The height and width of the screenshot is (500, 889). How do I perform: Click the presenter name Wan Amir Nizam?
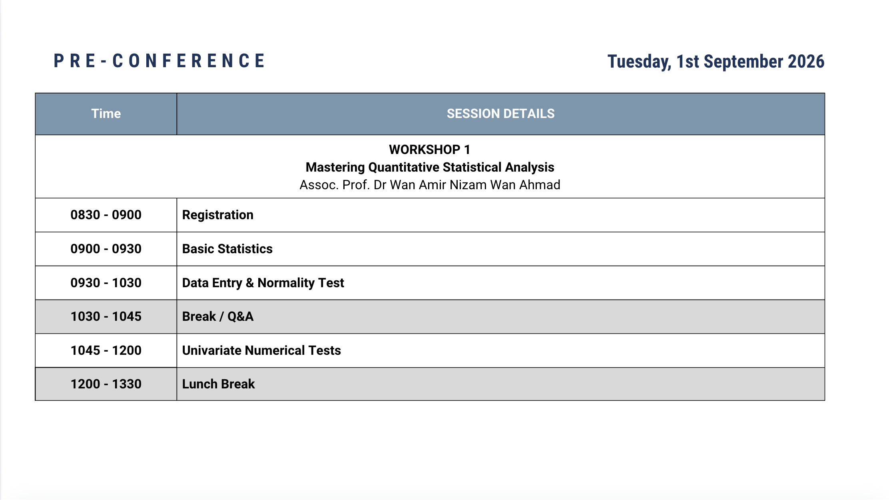[x=430, y=185]
